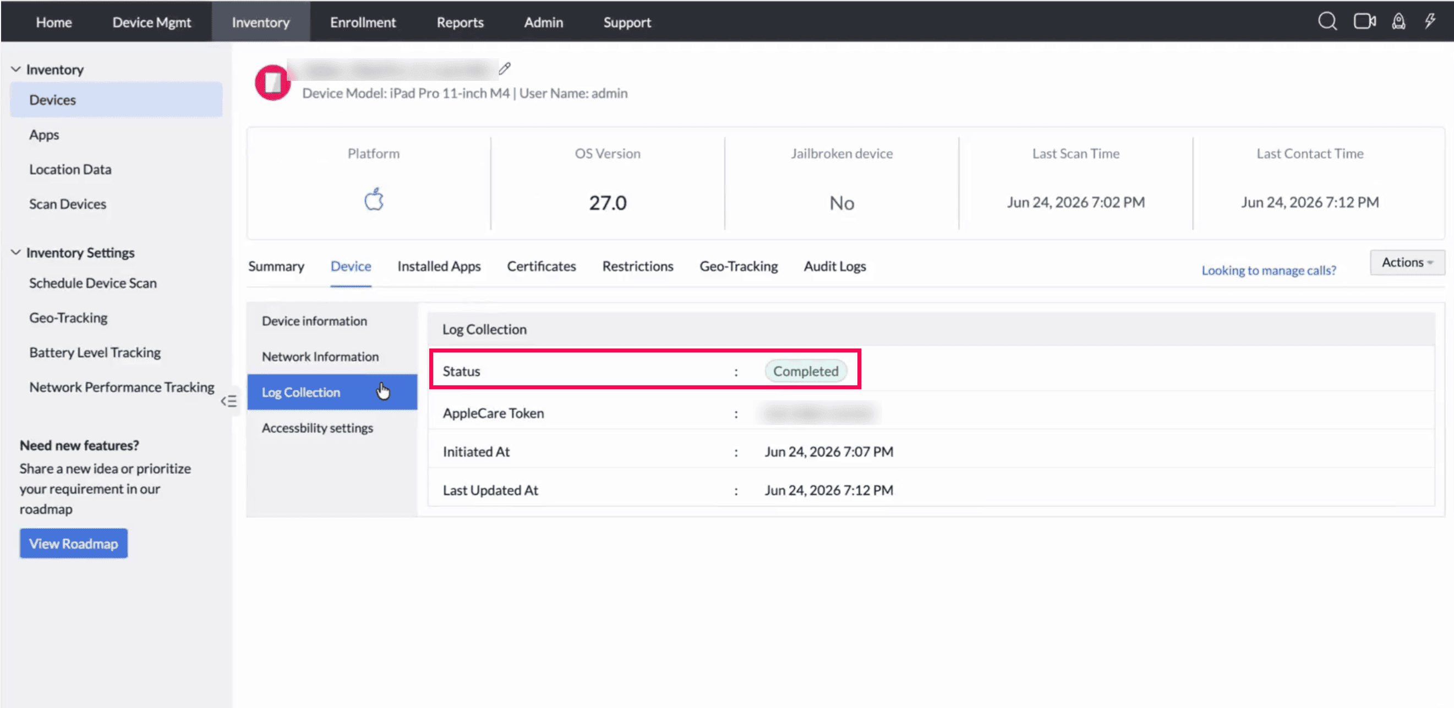The width and height of the screenshot is (1454, 708).
Task: Click the OS Version value 27.0
Action: (608, 202)
